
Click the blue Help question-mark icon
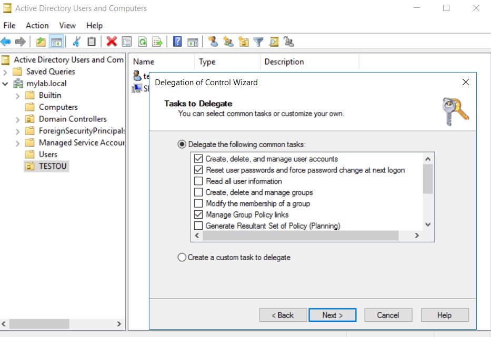177,42
